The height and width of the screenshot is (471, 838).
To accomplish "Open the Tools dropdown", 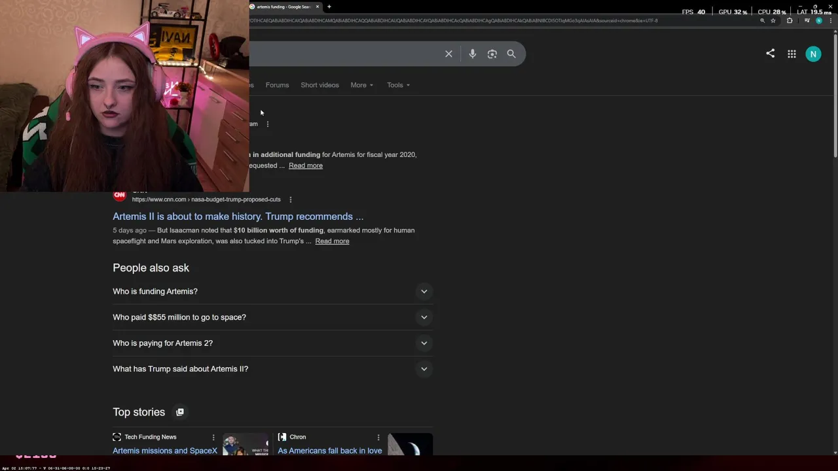I will pos(398,85).
